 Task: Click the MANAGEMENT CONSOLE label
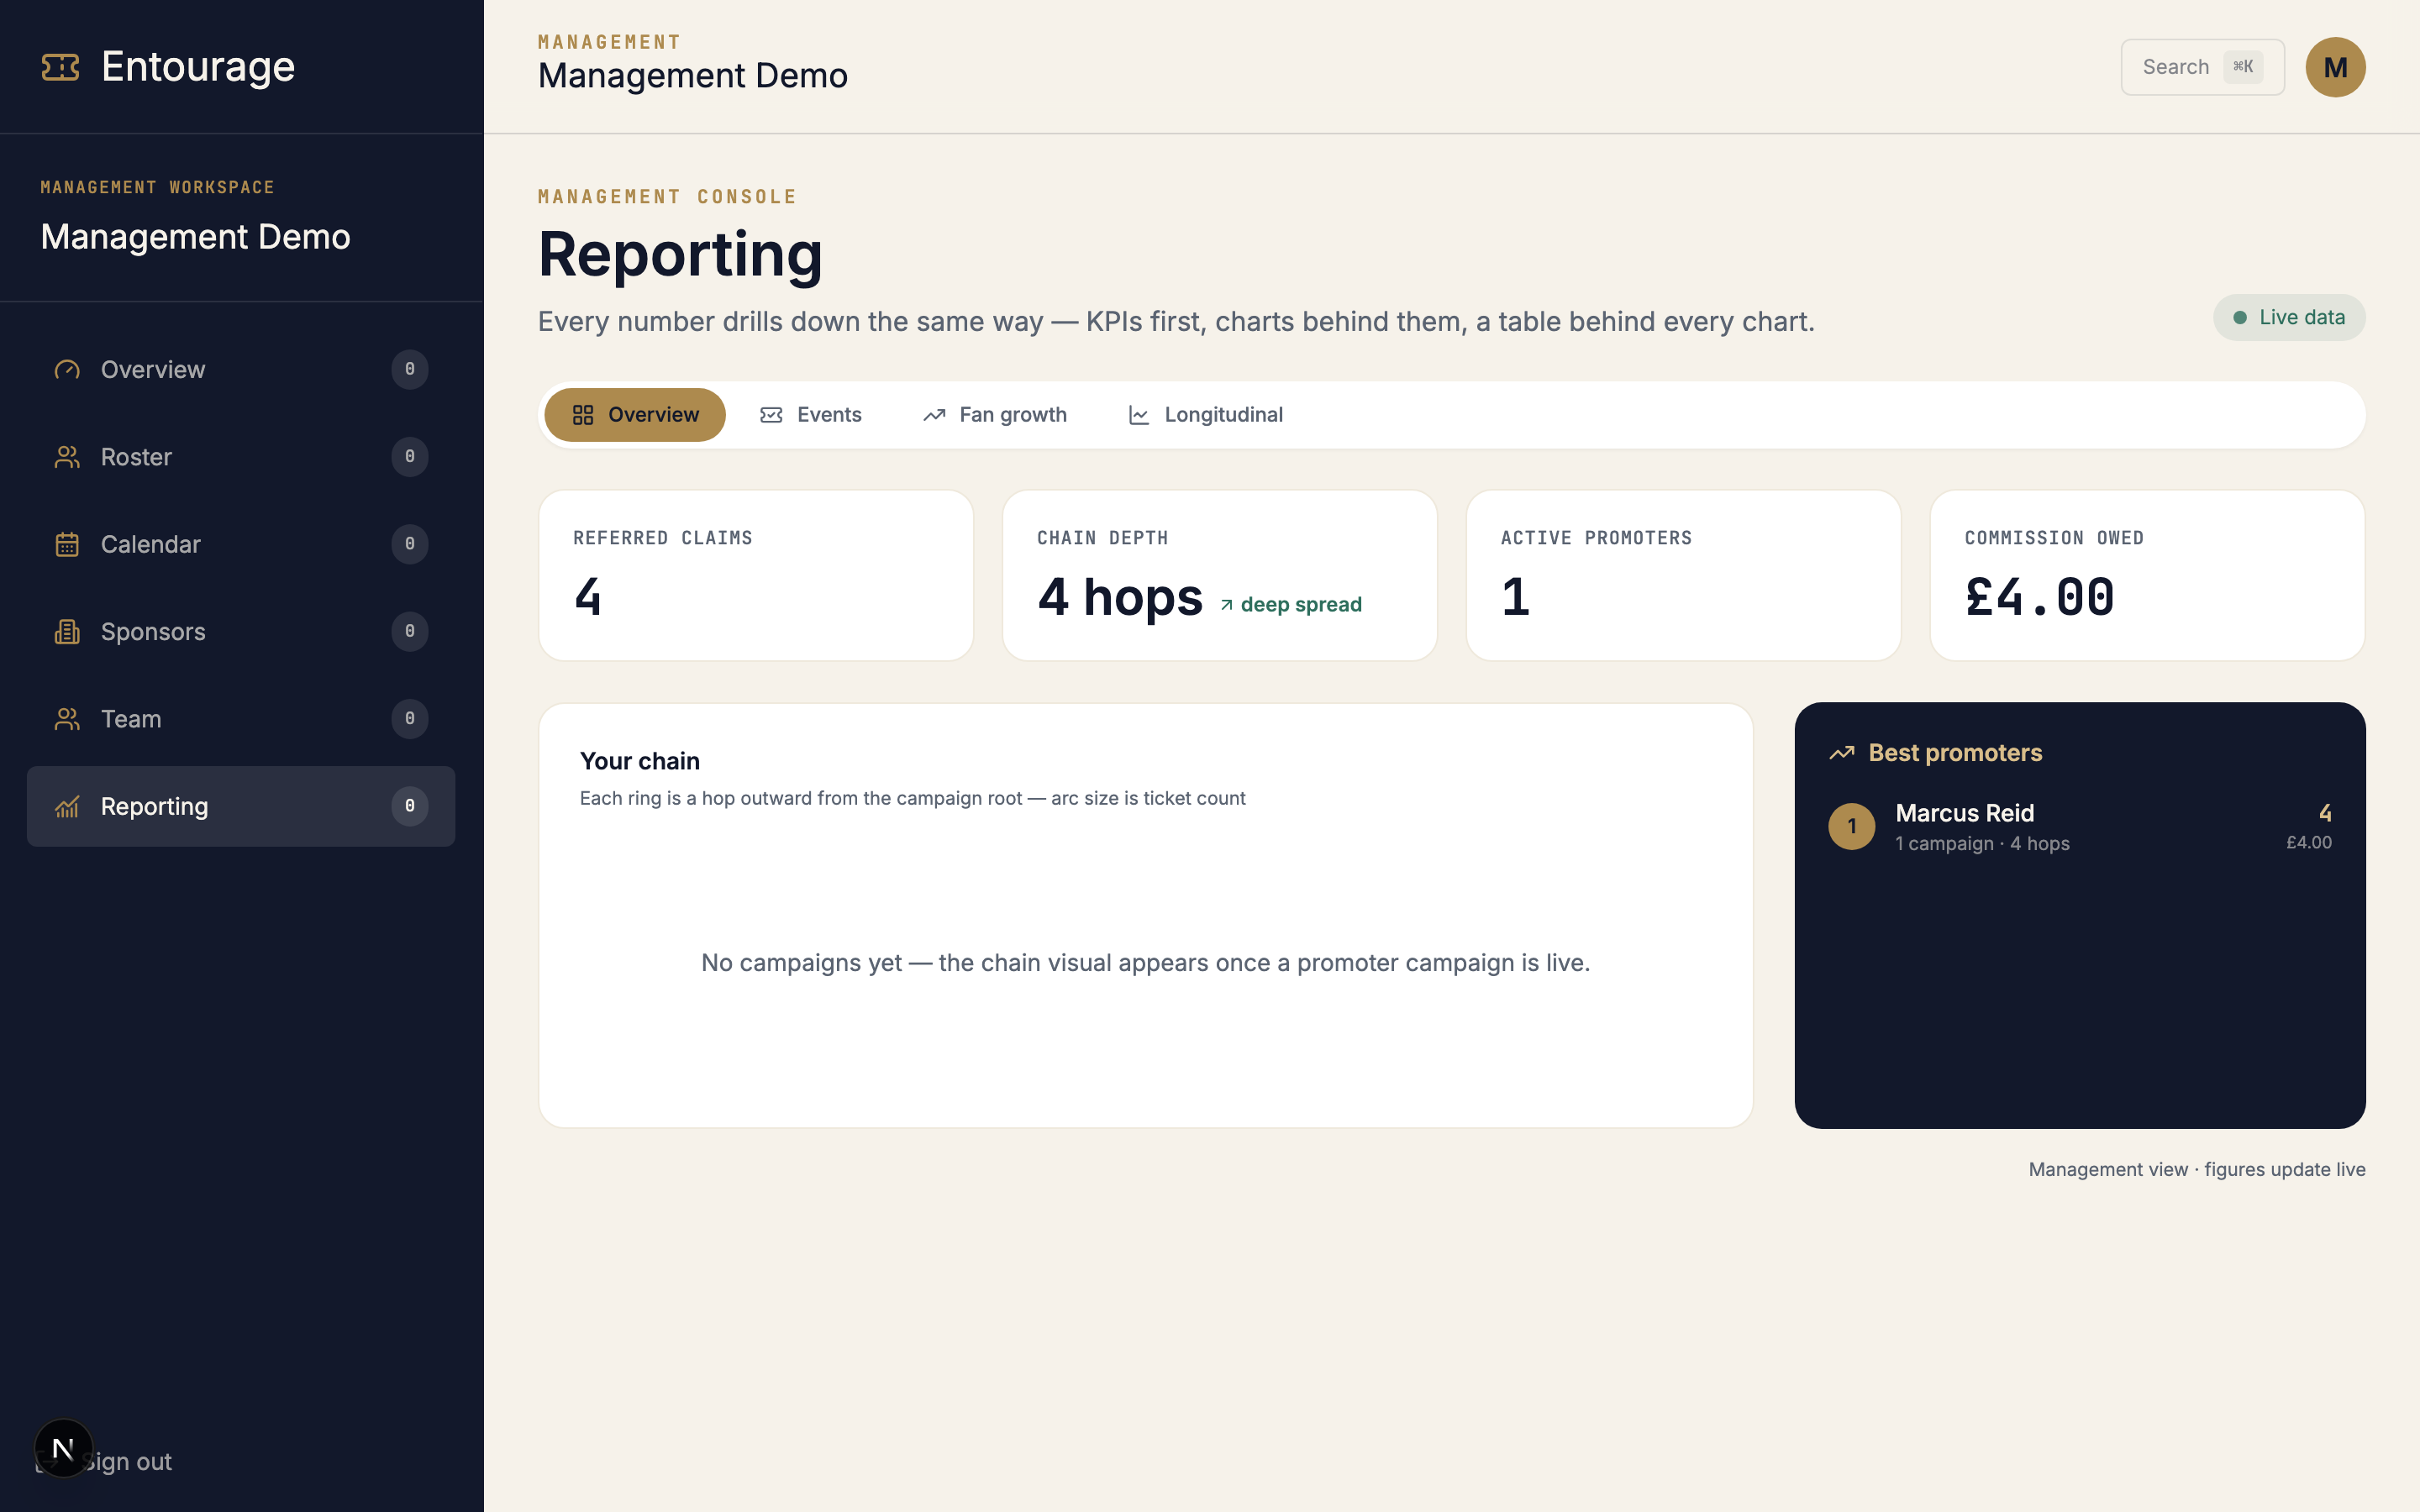coord(668,197)
